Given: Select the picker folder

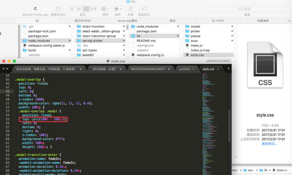Looking at the screenshot, I should 209,31.
